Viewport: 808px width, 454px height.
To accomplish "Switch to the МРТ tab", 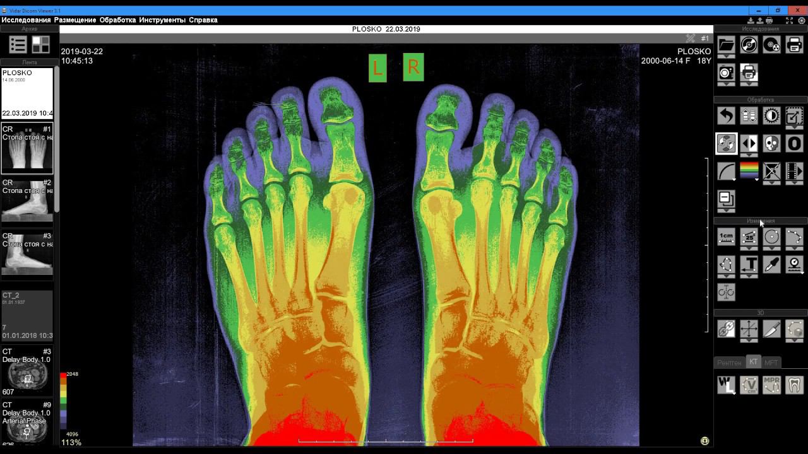I will pos(771,363).
